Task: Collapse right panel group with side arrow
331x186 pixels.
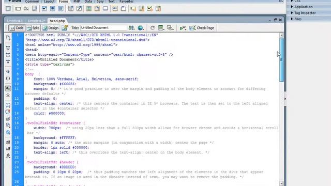Action: point(285,99)
